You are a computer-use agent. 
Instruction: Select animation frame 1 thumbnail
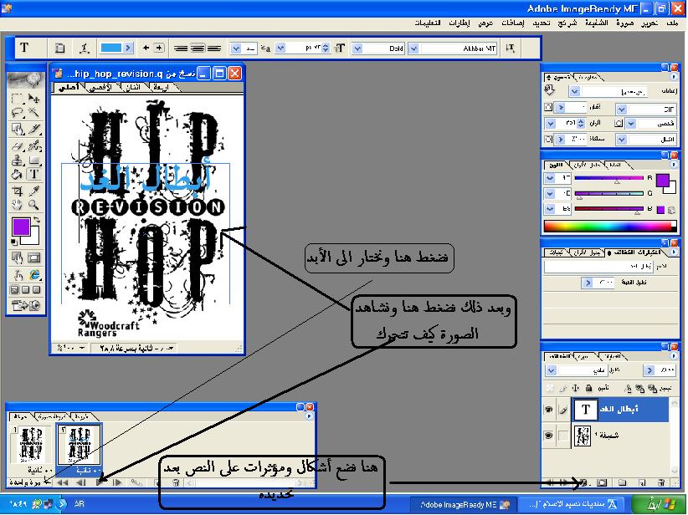pos(31,444)
